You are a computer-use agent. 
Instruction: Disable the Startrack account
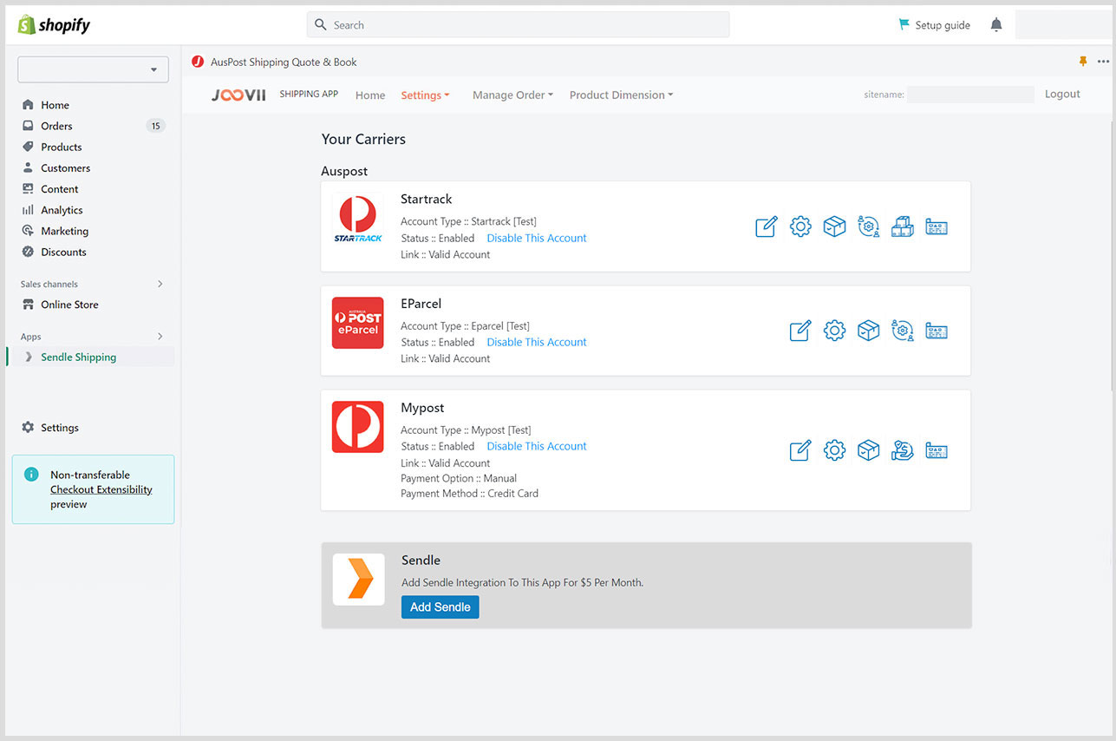pos(536,238)
